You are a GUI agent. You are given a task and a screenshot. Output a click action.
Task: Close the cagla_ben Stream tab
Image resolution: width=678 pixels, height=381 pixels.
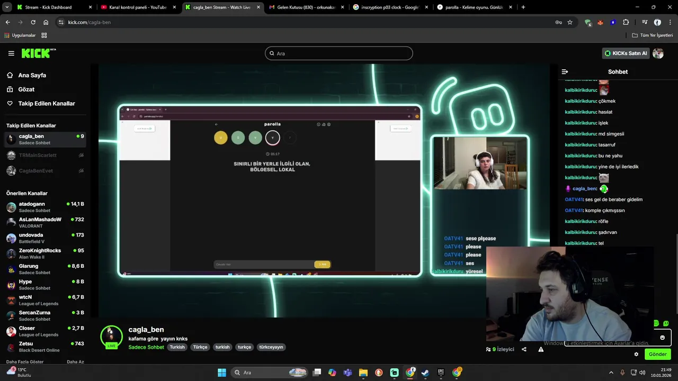[258, 7]
